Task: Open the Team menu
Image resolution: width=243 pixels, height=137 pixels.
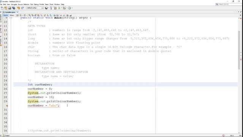Action: pyautogui.click(x=47, y=4)
